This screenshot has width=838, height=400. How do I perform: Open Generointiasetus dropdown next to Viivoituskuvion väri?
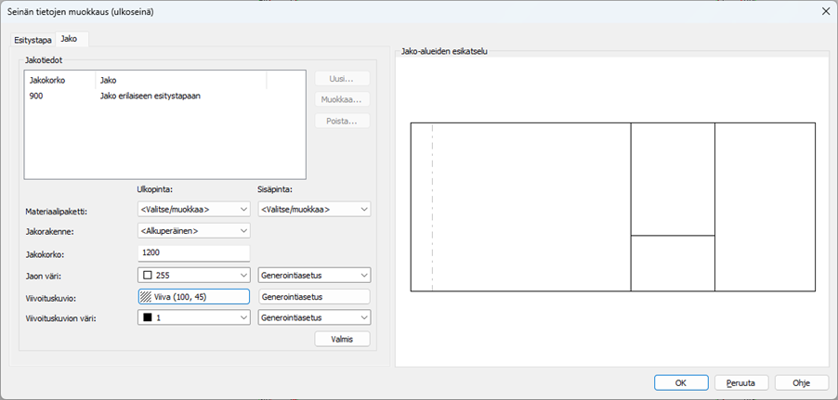314,317
